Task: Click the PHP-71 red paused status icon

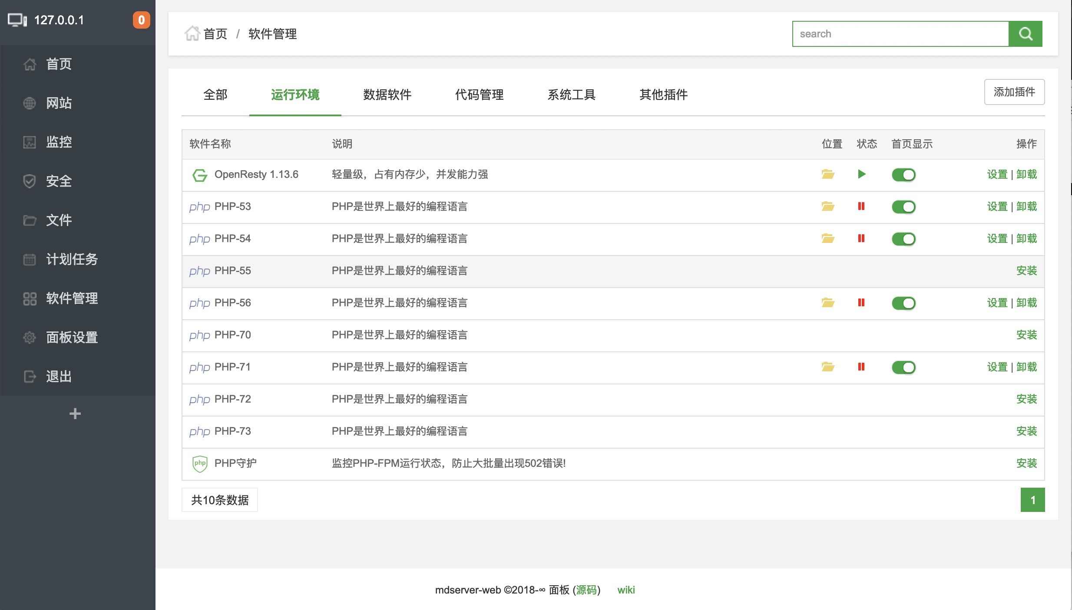Action: pos(861,367)
